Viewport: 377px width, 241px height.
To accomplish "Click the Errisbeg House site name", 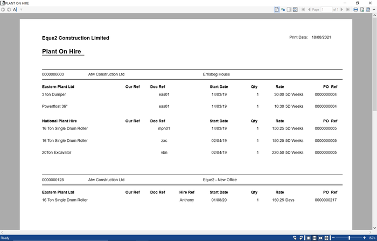I will coord(217,74).
